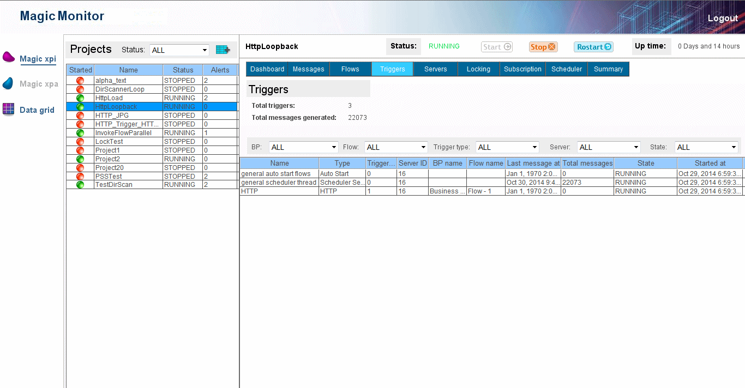Click the Start button
Image resolution: width=745 pixels, height=388 pixels.
[497, 47]
